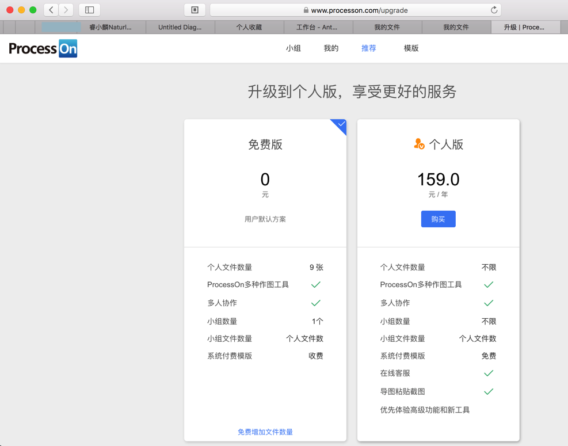This screenshot has height=446, width=568.
Task: Click the orange user badge icon beside 个人版
Action: click(x=419, y=144)
